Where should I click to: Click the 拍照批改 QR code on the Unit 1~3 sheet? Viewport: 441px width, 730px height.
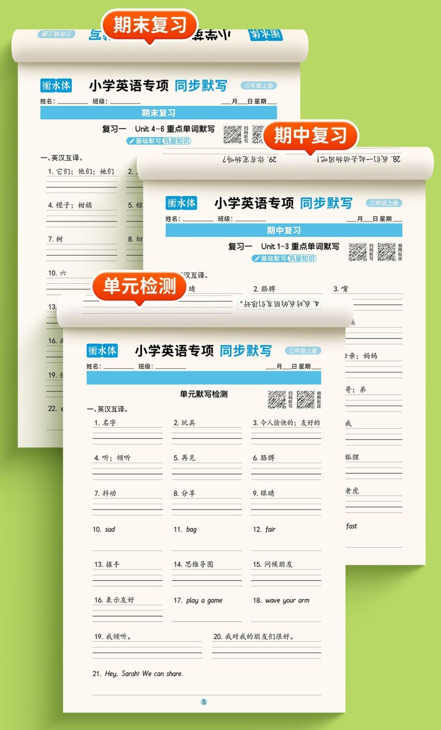coord(386,252)
